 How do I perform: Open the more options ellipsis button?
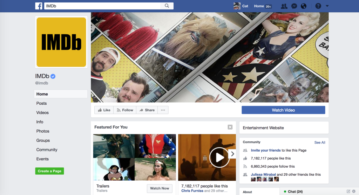point(163,110)
